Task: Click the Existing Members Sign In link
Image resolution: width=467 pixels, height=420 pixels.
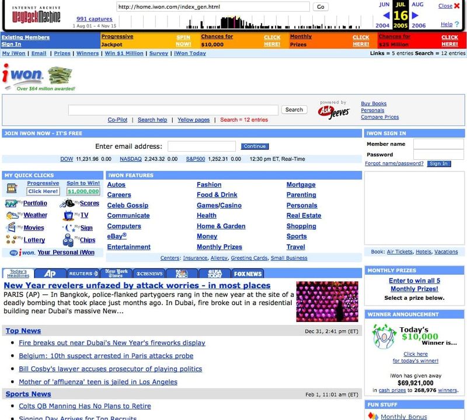Action: click(x=25, y=40)
